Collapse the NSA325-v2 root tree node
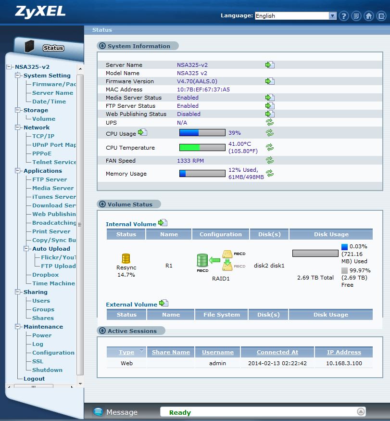390x421 pixels. [x=9, y=66]
